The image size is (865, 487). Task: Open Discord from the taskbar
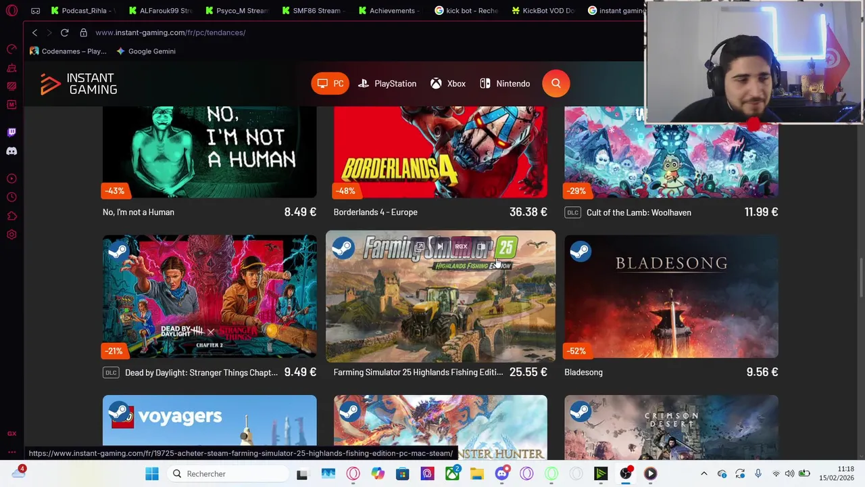(x=502, y=473)
